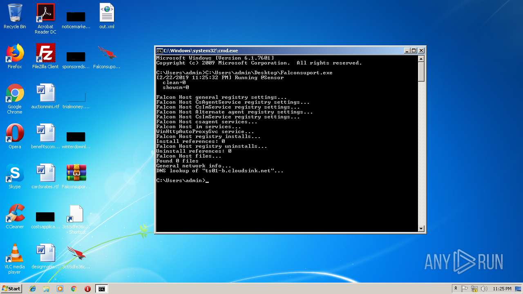Click cmd window scrollbar down arrow
523x294 pixels.
[421, 229]
